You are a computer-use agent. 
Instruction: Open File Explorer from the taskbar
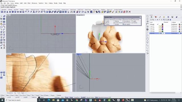53,100
